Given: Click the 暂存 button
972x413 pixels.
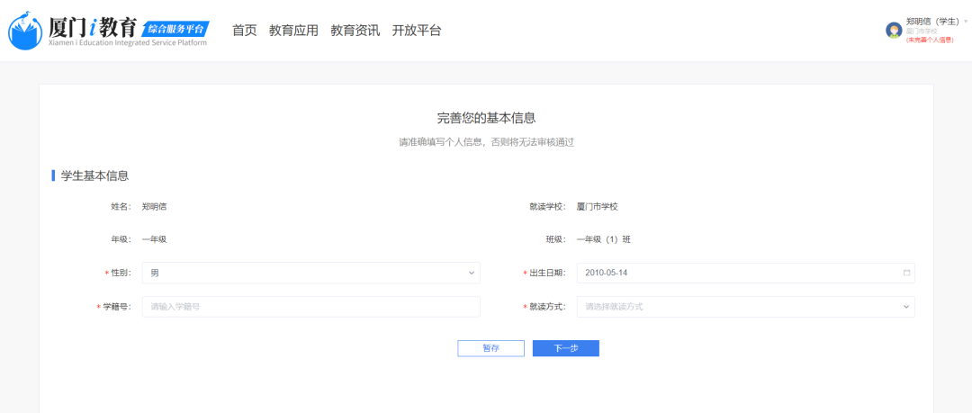Looking at the screenshot, I should tap(490, 348).
